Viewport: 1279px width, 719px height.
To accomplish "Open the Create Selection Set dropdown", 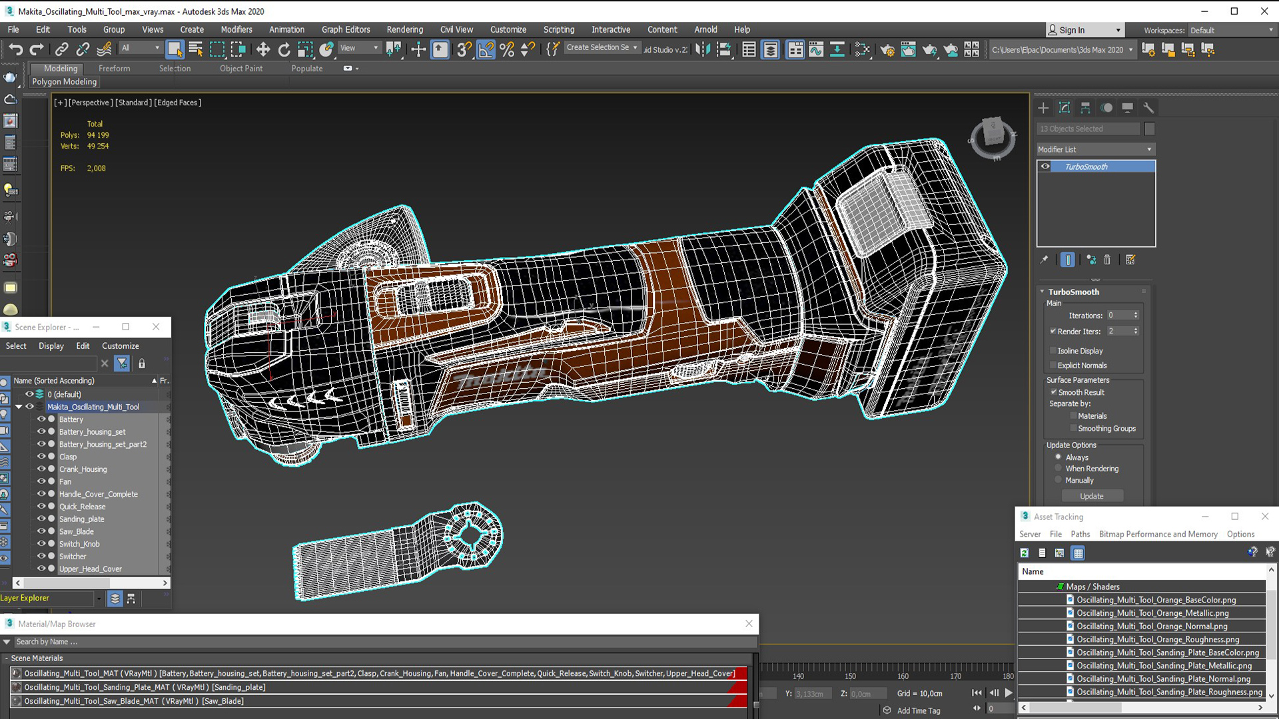I will 602,47.
